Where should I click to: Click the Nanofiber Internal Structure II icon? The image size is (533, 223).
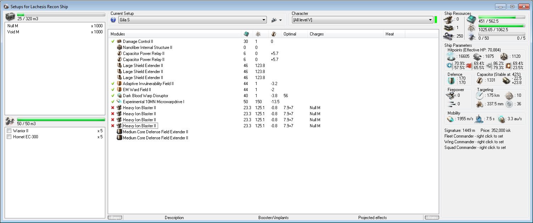click(119, 48)
